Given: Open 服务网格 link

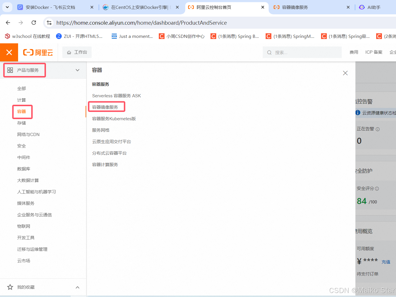Looking at the screenshot, I should click(101, 130).
